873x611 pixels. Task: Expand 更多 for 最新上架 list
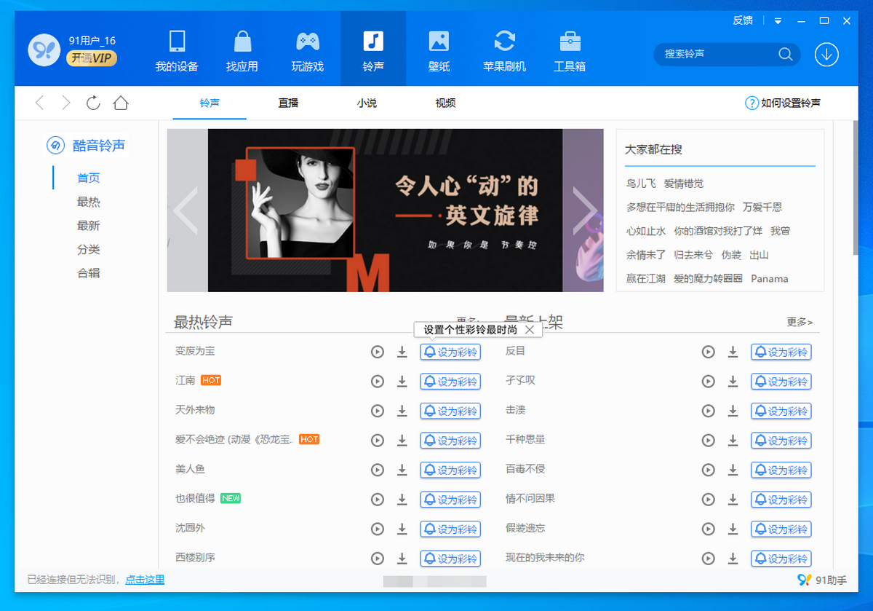[x=799, y=322]
